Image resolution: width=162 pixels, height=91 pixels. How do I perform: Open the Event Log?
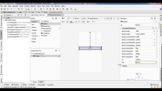click(x=154, y=85)
